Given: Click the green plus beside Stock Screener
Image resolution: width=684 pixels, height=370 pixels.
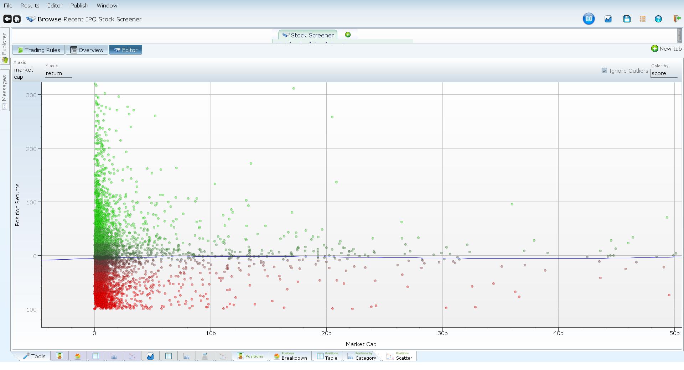Looking at the screenshot, I should [348, 35].
